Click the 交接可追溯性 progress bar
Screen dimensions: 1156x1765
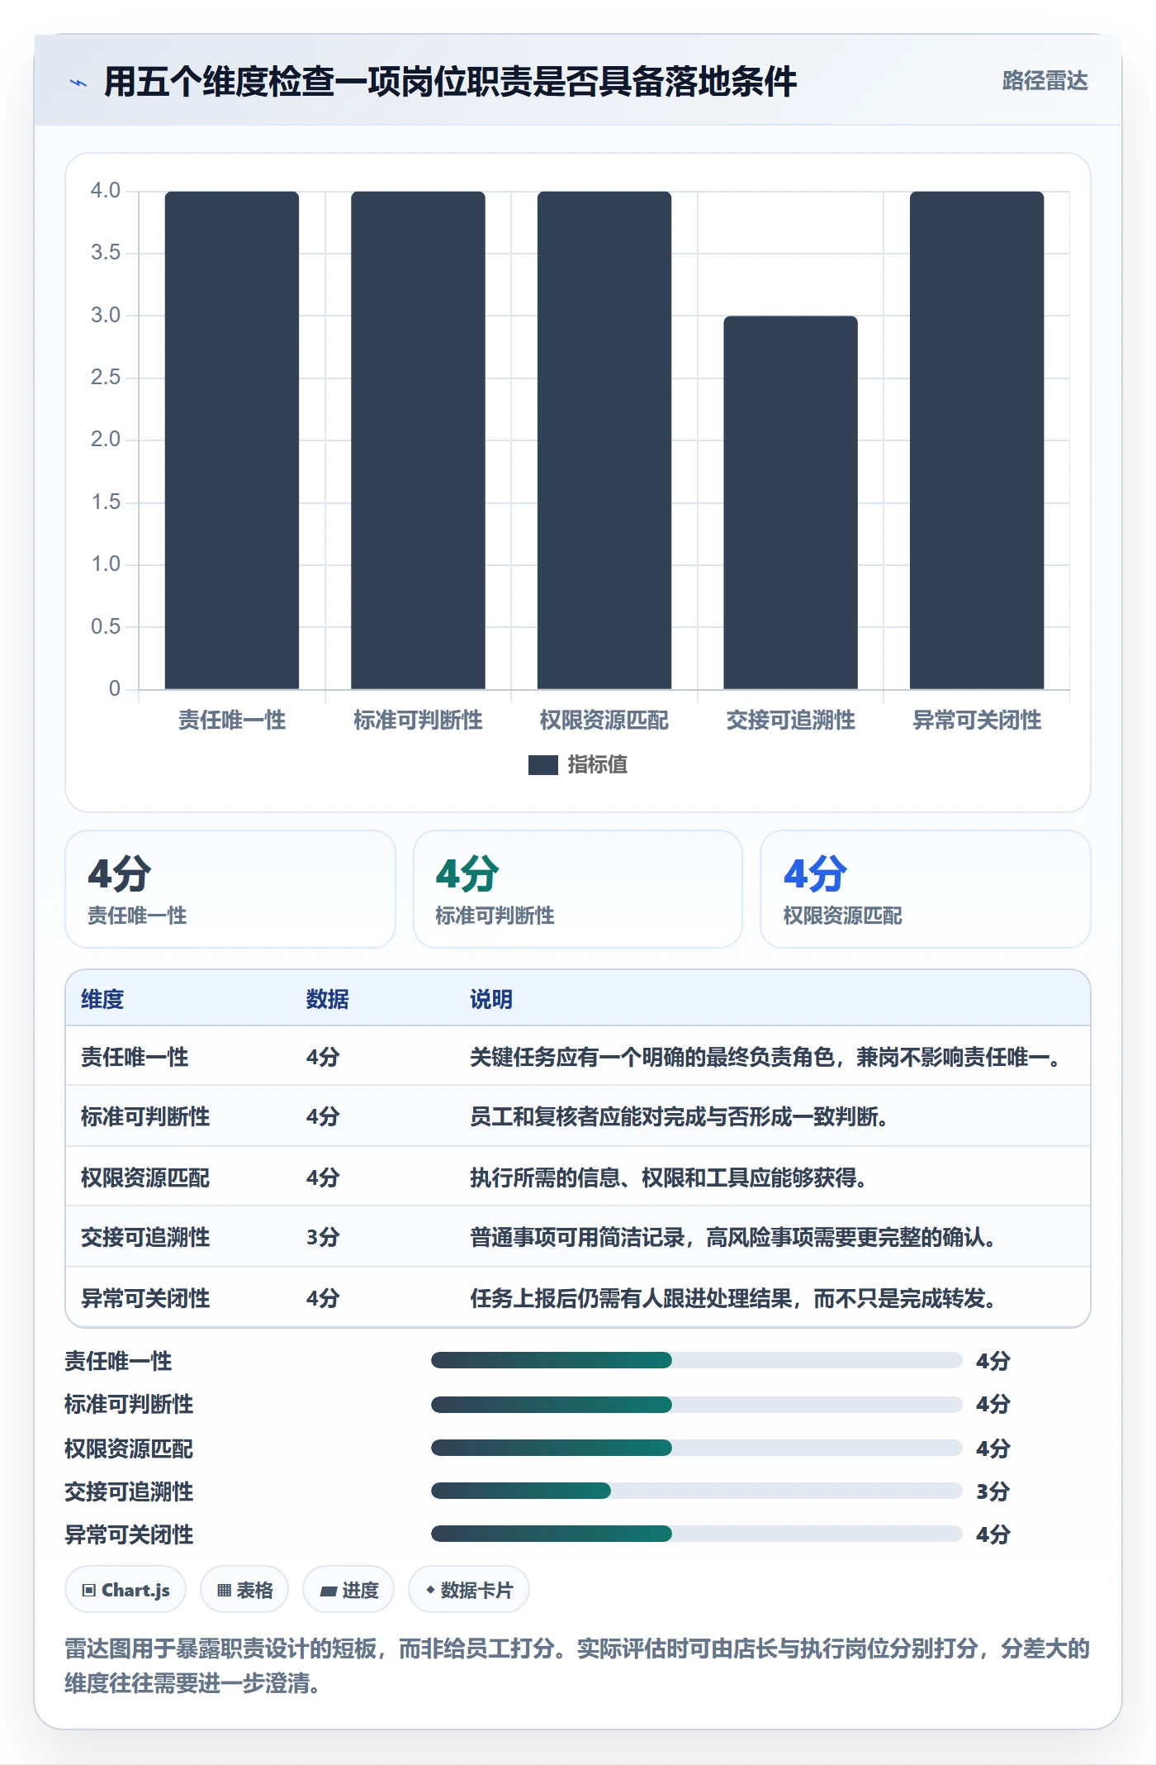coord(696,1491)
